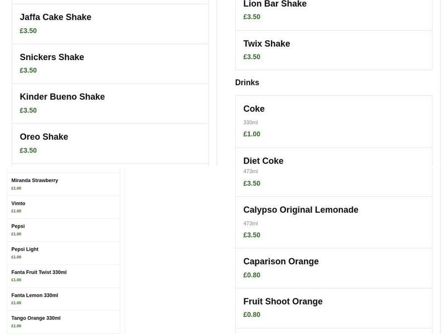Image resolution: width=446 pixels, height=334 pixels.
Task: Click the Vimto drink item
Action: [x=63, y=207]
